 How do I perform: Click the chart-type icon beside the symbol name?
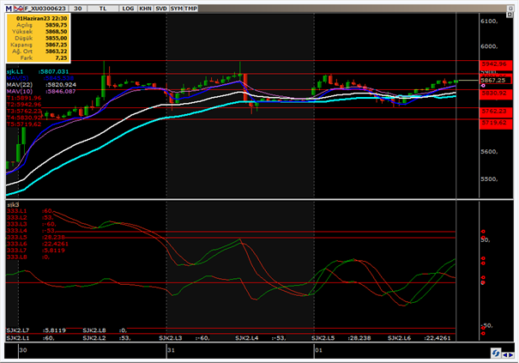tap(18, 9)
